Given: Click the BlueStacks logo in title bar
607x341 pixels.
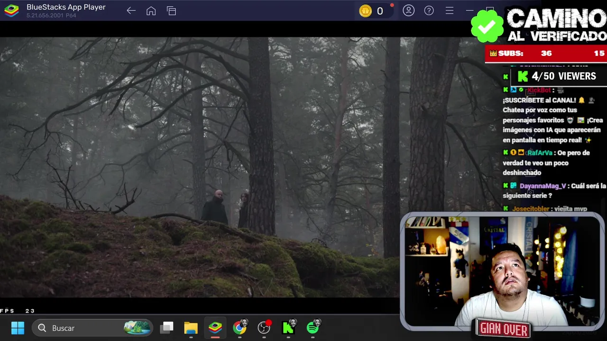Looking at the screenshot, I should click(11, 10).
